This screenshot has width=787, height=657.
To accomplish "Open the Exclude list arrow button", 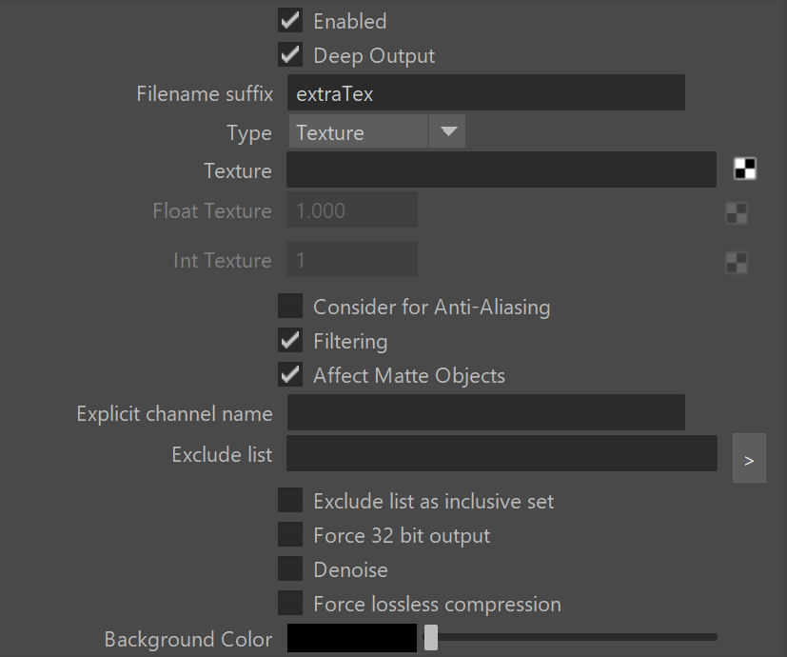I will pos(749,458).
